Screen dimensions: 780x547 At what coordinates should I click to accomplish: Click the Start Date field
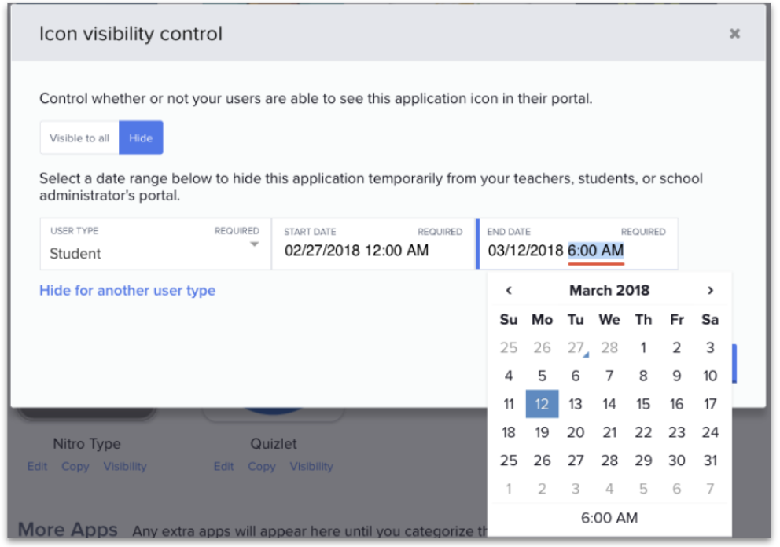point(373,244)
